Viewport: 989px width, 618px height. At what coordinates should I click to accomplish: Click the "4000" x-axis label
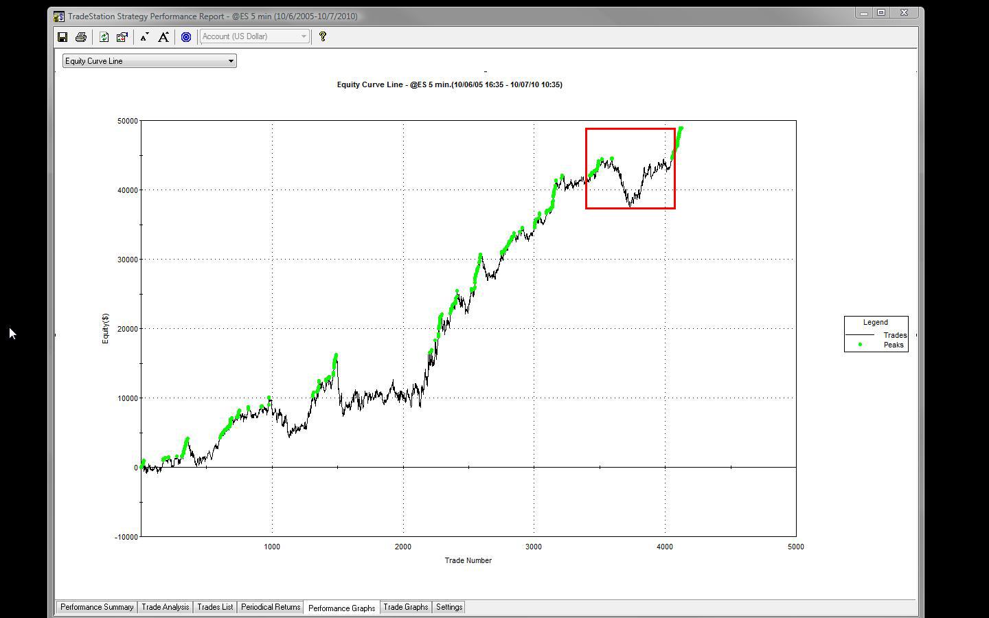pyautogui.click(x=665, y=547)
